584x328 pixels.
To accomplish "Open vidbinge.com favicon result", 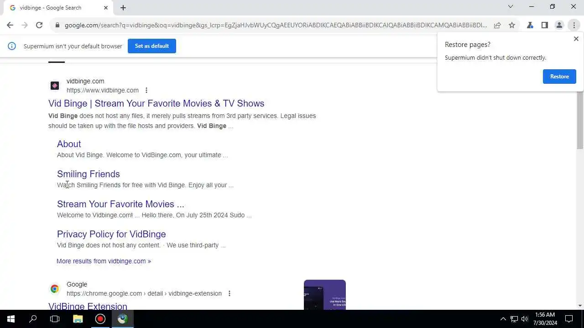I will click(55, 86).
